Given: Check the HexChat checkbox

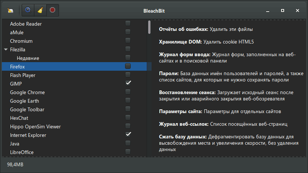Looking at the screenshot, I should click(128, 118).
